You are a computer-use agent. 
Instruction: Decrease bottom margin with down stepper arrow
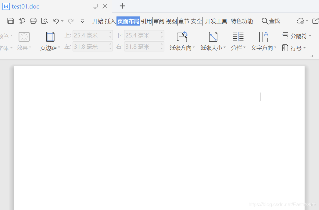pyautogui.click(x=162, y=37)
